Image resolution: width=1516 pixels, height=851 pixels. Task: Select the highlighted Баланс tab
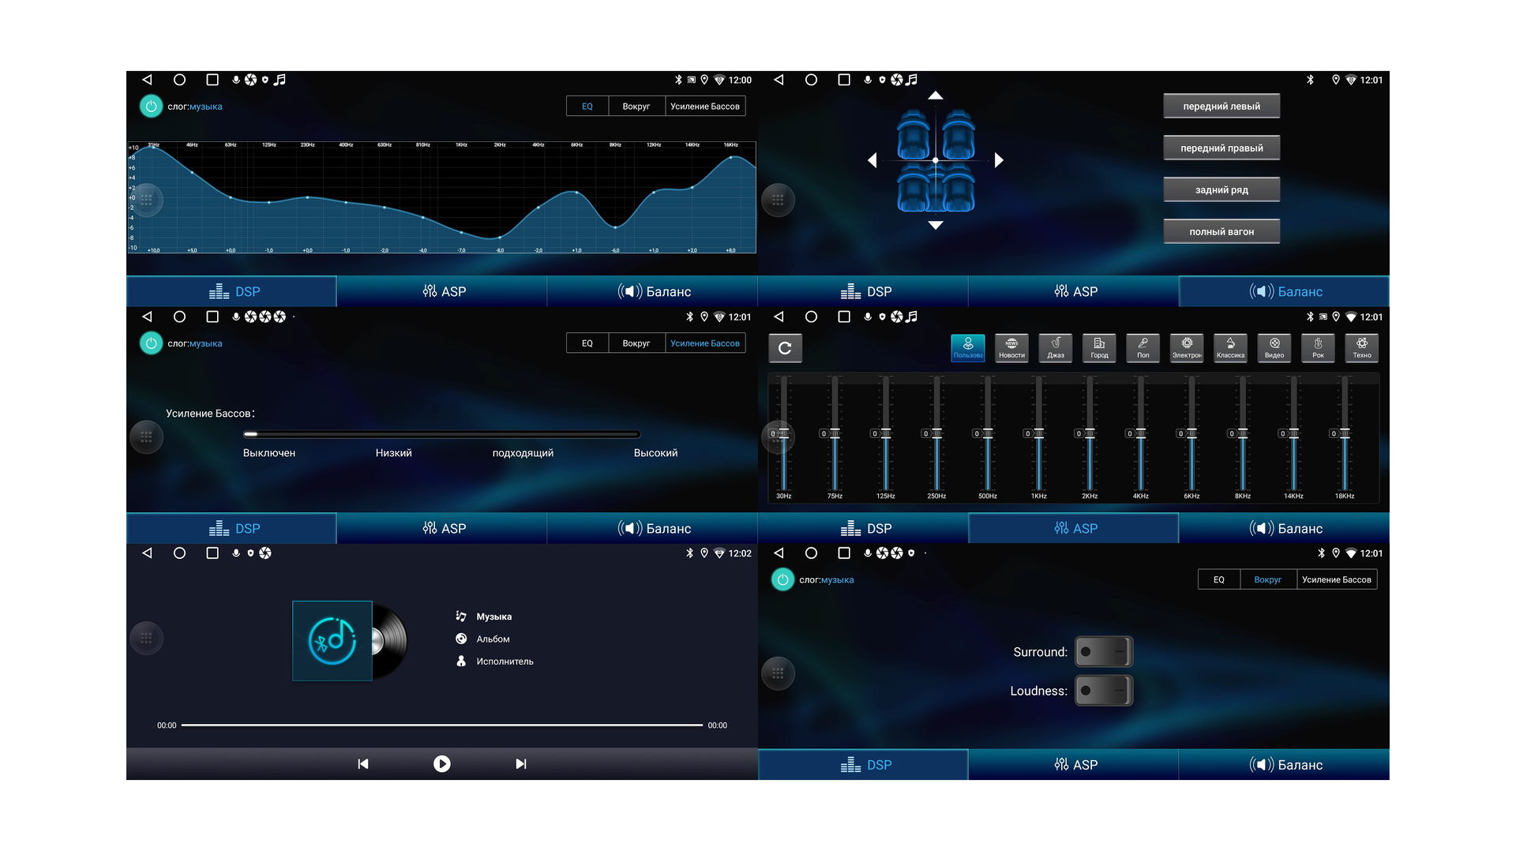click(1284, 291)
